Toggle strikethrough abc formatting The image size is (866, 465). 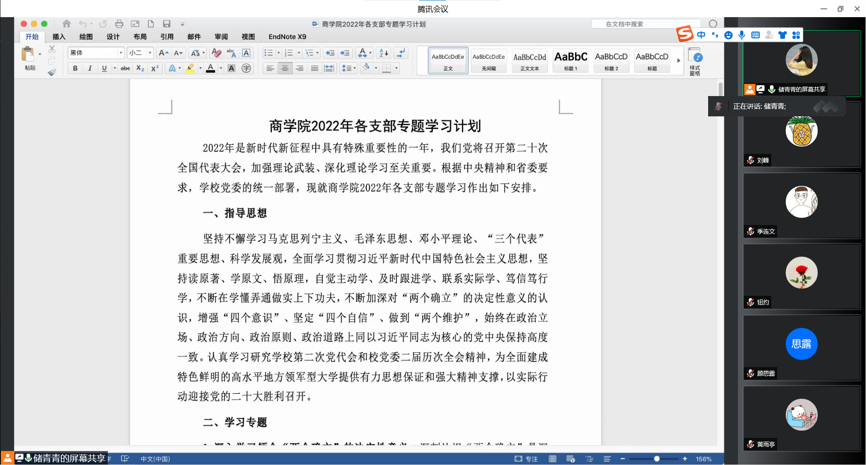(x=125, y=68)
